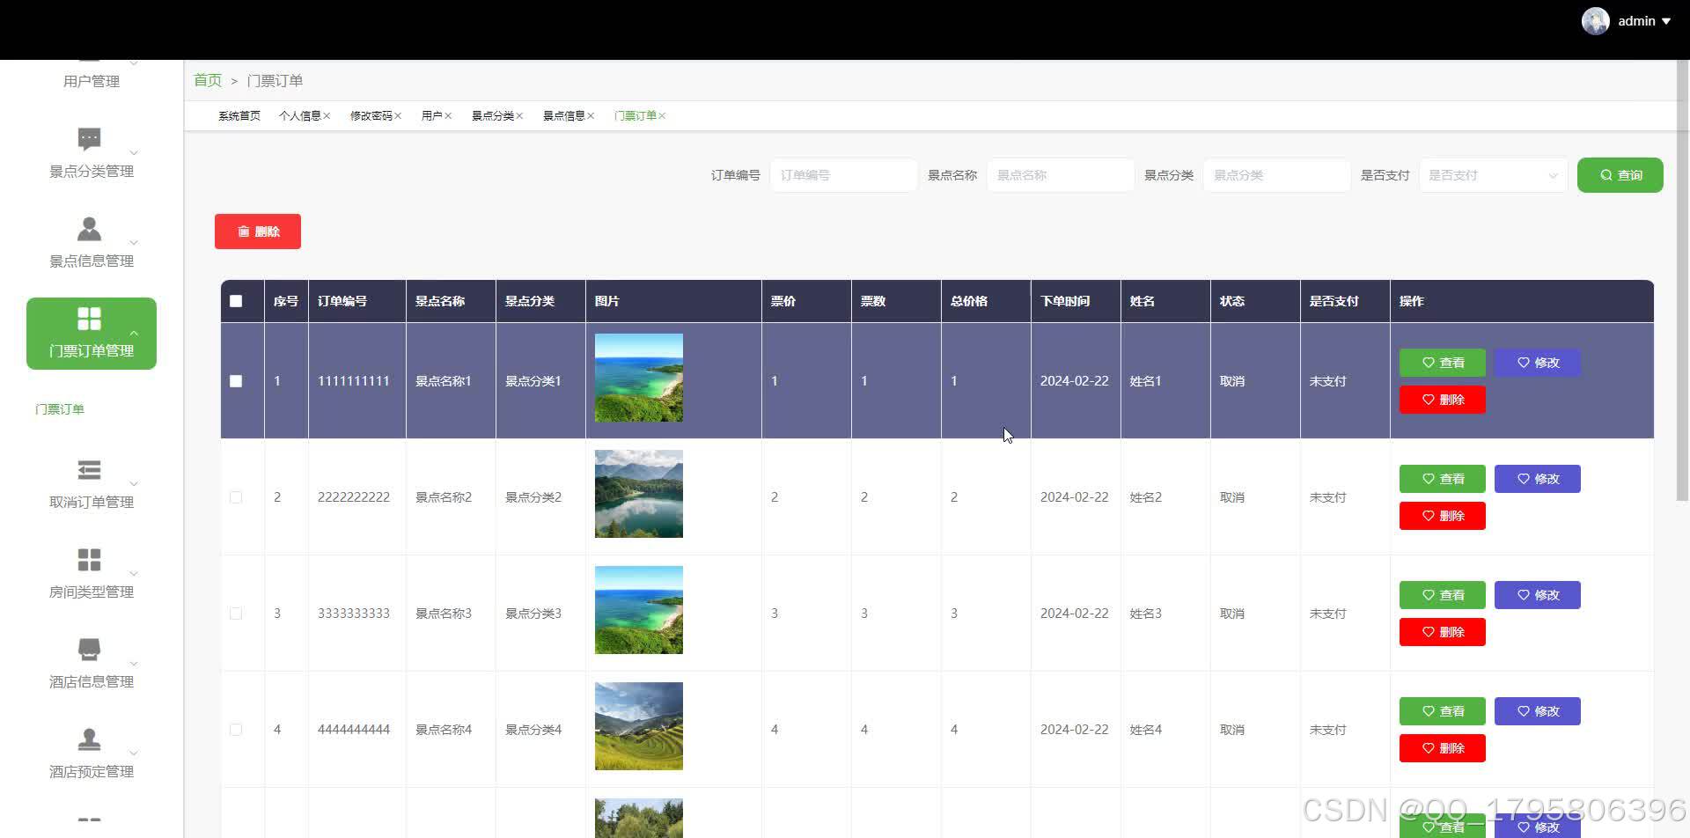Click the red batch 删除 button

coord(258,232)
